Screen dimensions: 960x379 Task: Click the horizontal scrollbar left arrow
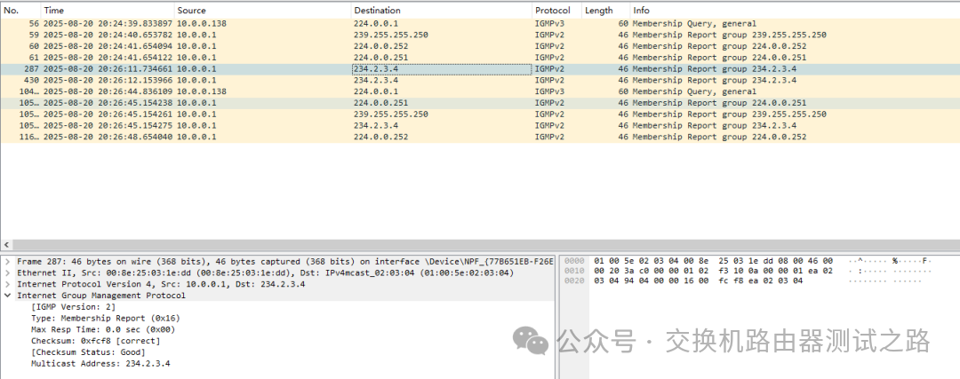click(x=6, y=244)
